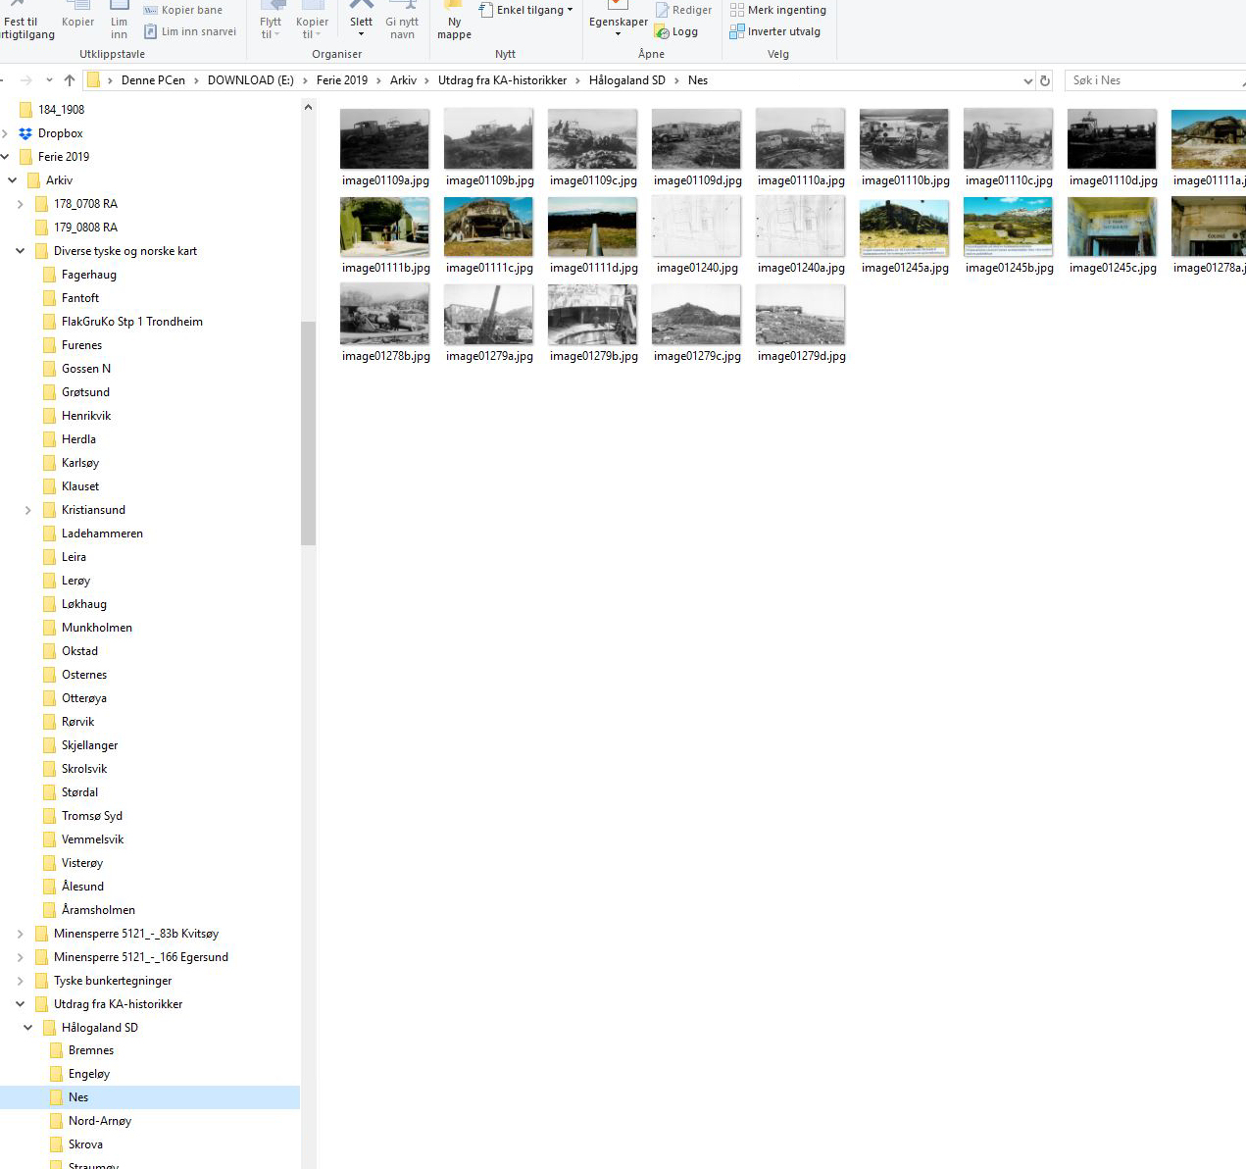Screen dimensions: 1246x1169
Task: Click the navigation pane vertical scrollbar
Action: click(x=308, y=432)
